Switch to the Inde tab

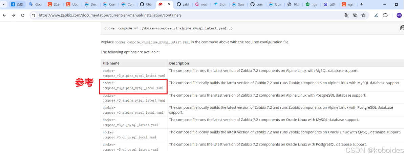[x=220, y=4]
